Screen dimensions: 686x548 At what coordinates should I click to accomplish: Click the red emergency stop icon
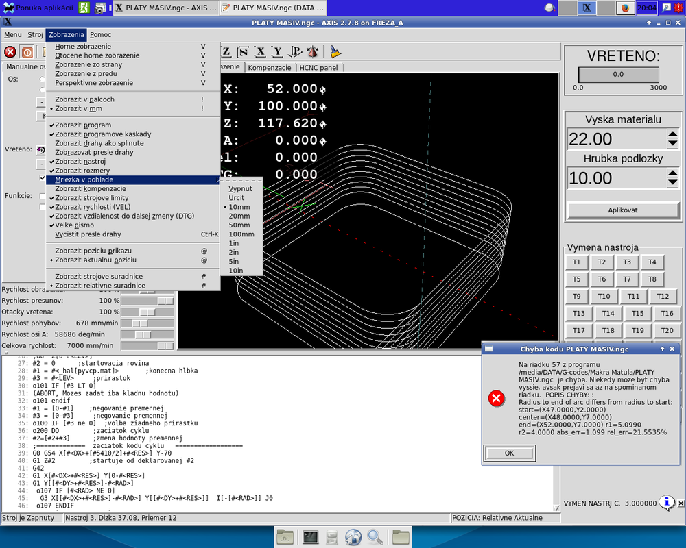click(10, 52)
